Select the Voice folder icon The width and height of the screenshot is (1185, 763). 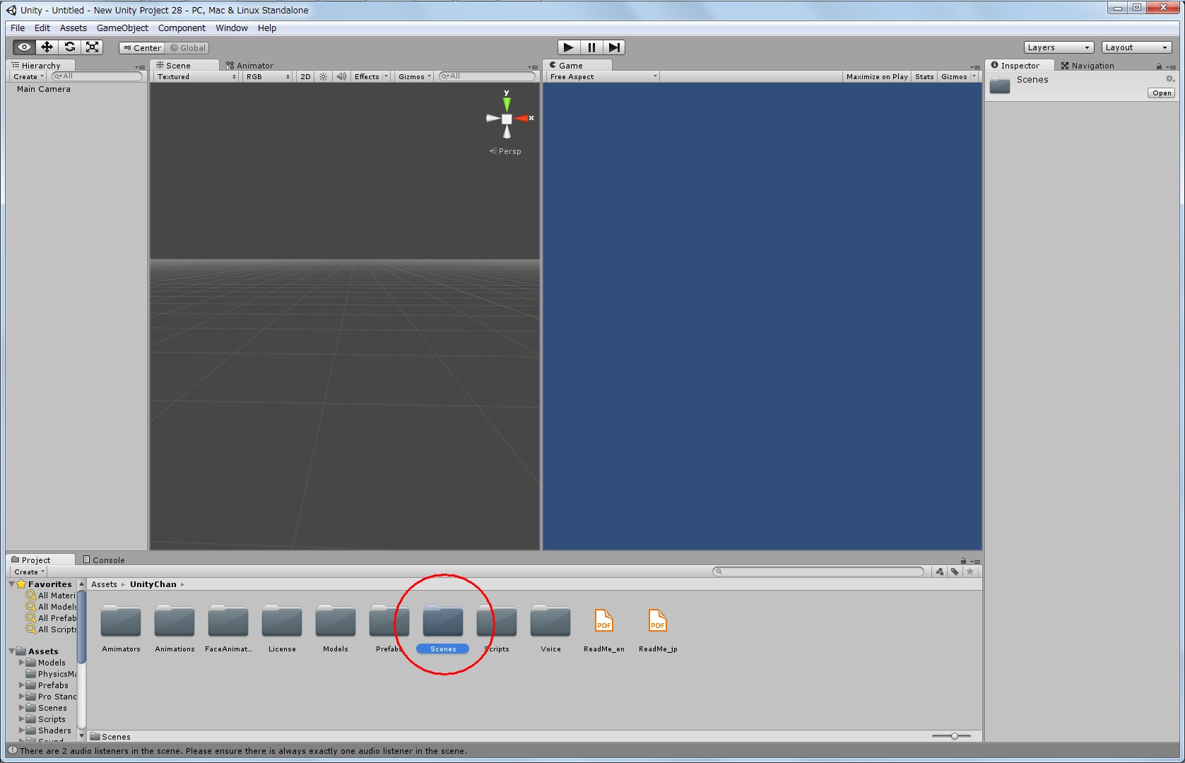(x=550, y=622)
